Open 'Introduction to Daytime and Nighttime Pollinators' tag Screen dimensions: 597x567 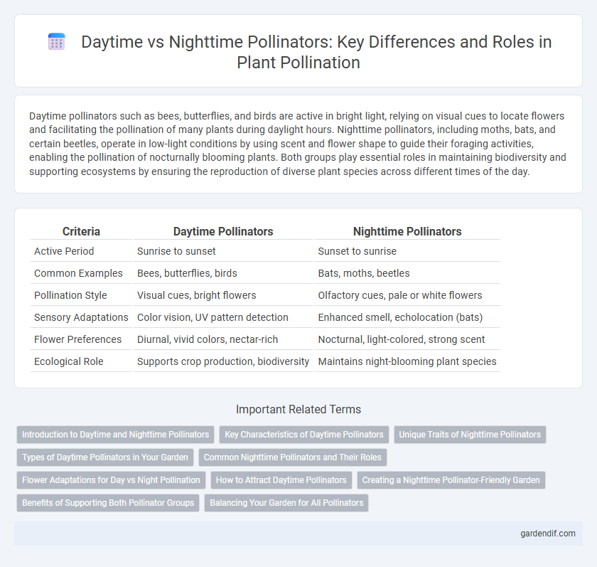(115, 435)
